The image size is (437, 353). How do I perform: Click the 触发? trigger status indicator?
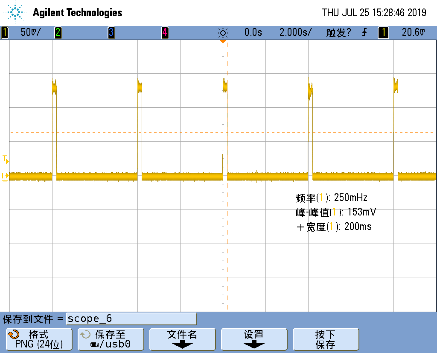(x=338, y=32)
